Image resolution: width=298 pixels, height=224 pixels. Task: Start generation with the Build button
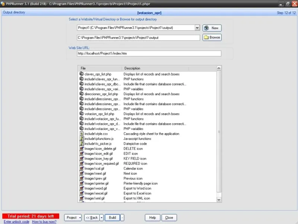(112, 218)
